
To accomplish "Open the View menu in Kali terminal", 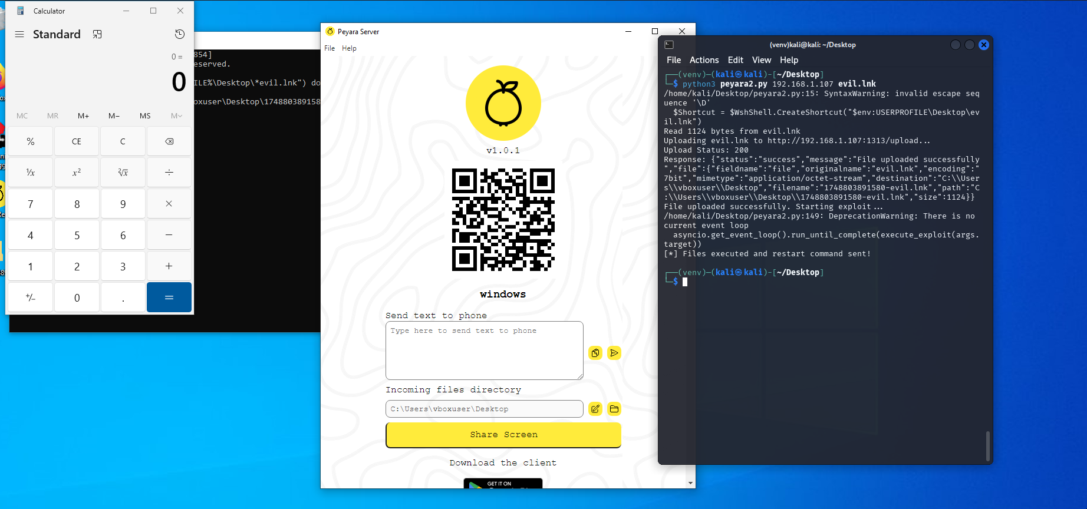I will (762, 60).
